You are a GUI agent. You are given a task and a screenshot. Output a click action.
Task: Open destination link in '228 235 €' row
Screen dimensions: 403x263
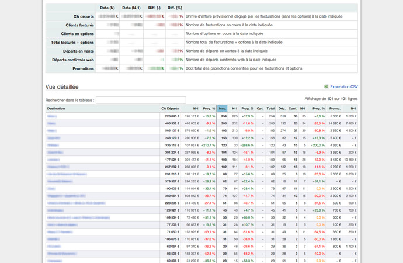(76, 203)
